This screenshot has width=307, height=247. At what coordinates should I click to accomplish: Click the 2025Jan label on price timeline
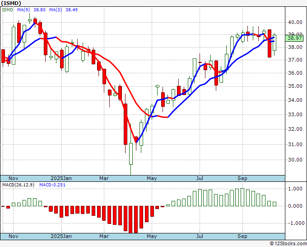[x=61, y=178]
